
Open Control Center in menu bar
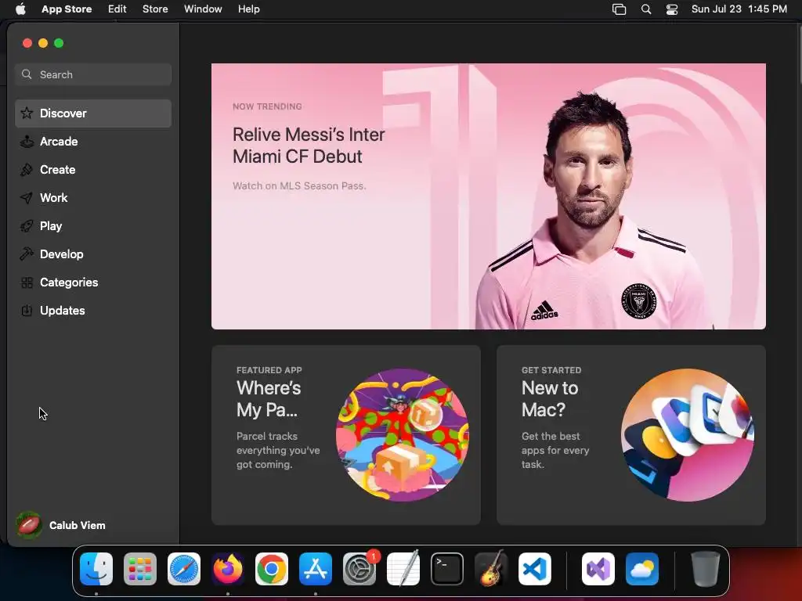click(671, 9)
